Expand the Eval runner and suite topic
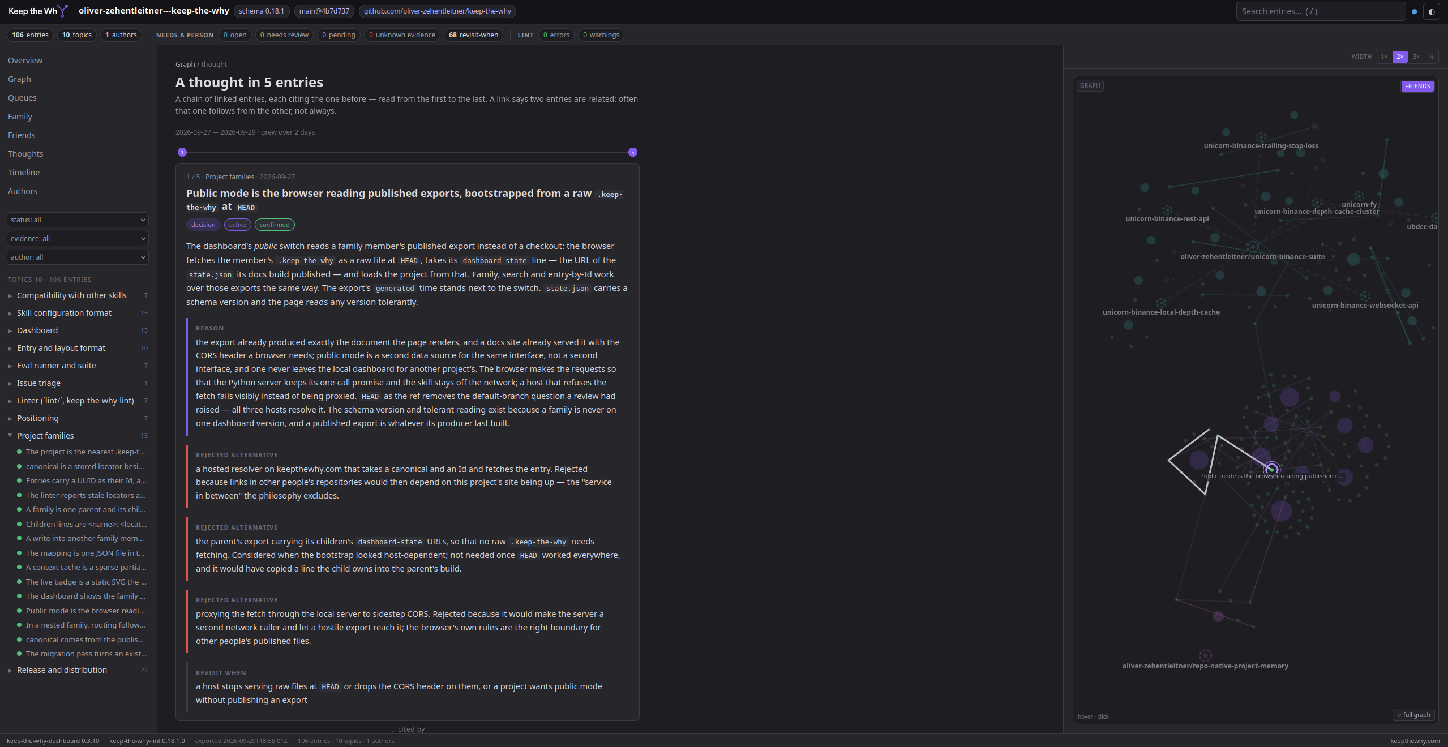Image resolution: width=1448 pixels, height=747 pixels. pos(78,366)
